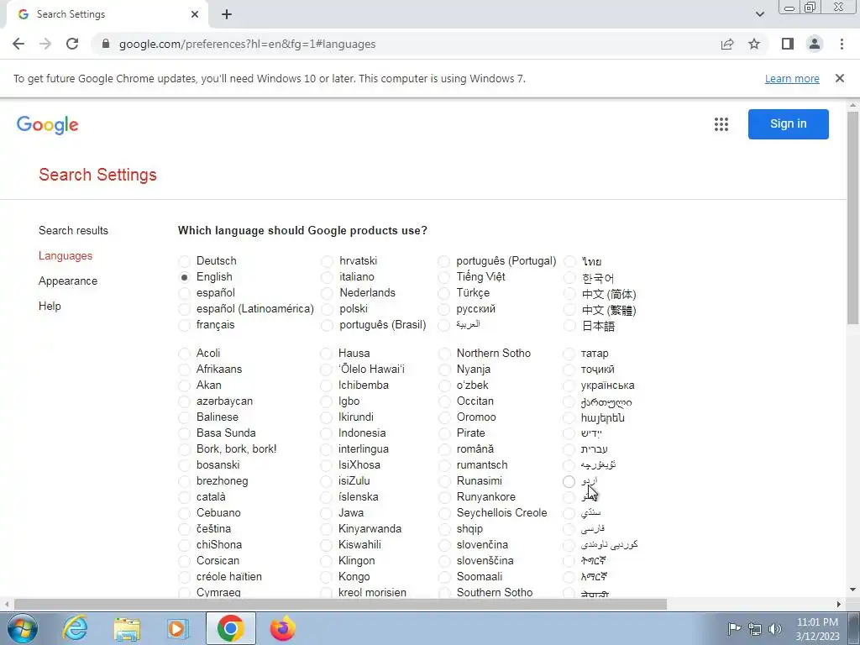The width and height of the screenshot is (860, 645).
Task: Reload the page with refresh icon
Action: [x=72, y=44]
